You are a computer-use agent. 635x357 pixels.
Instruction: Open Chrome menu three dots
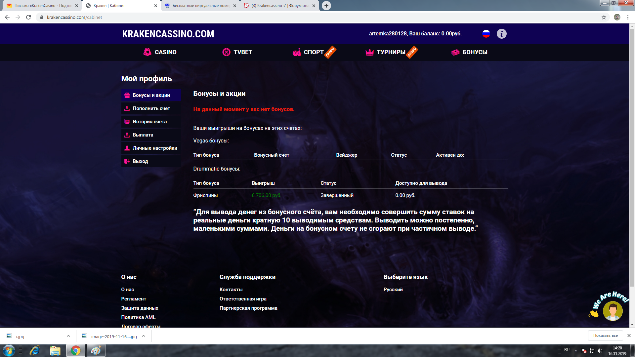pyautogui.click(x=628, y=17)
